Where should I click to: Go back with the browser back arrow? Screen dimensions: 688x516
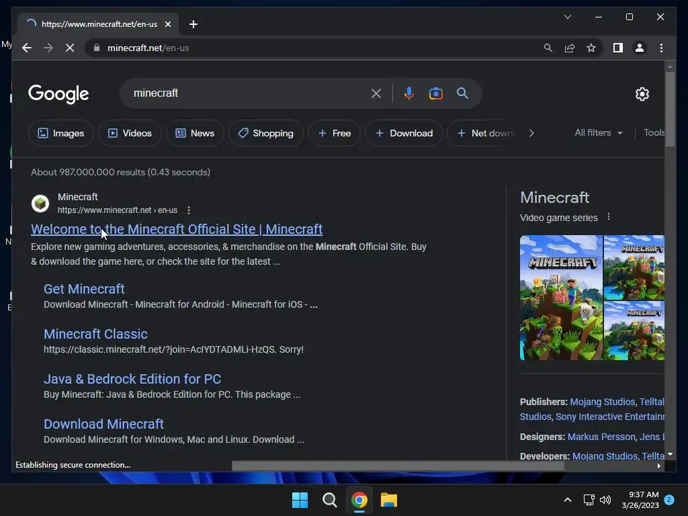(x=27, y=48)
